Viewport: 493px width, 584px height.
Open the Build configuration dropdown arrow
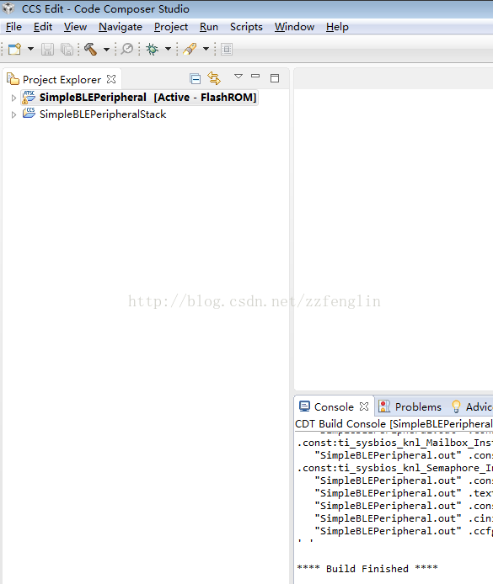pos(106,49)
